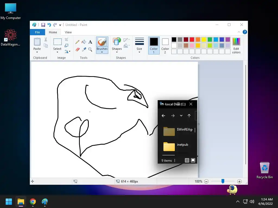
Task: Select the Eraser tool
Action: coord(77,50)
